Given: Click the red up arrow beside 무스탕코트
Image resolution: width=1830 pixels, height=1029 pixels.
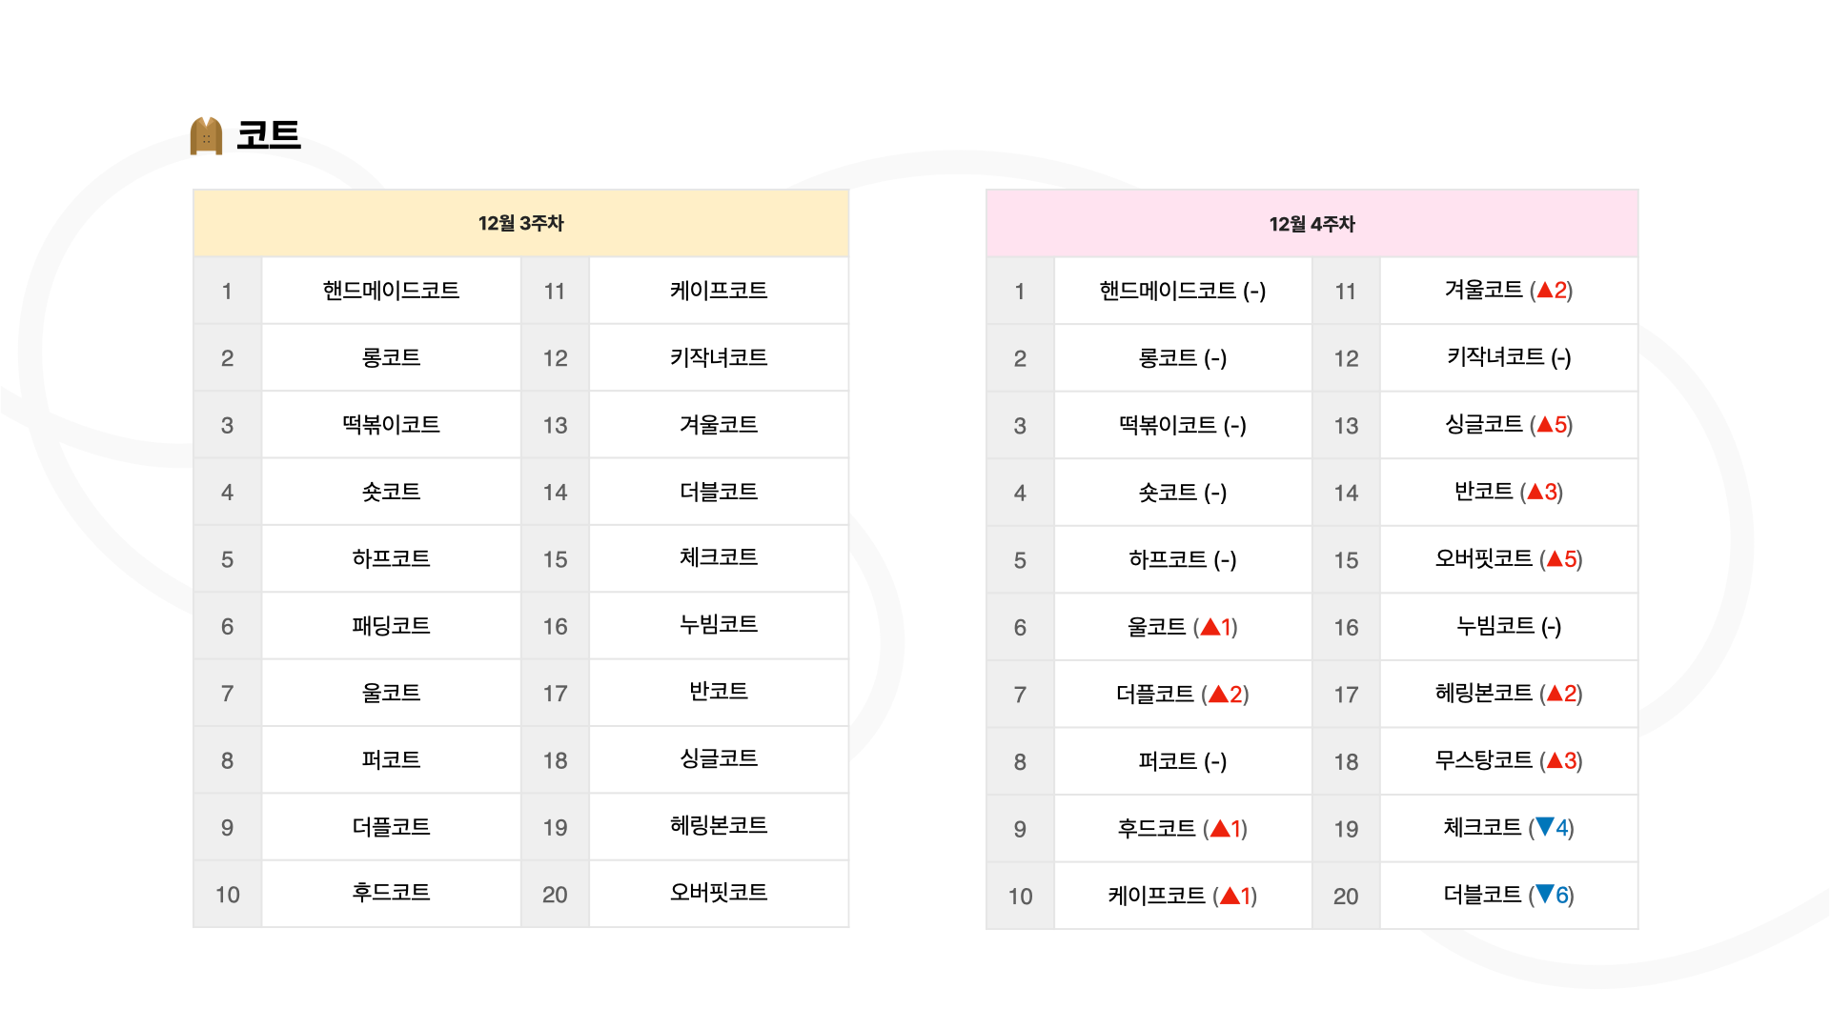Looking at the screenshot, I should pos(1555,760).
